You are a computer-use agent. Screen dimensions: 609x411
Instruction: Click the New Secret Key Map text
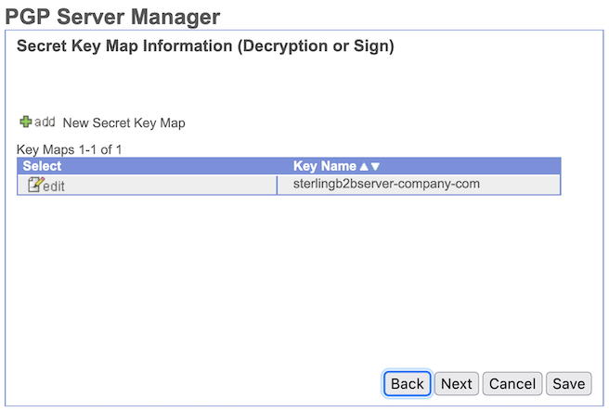click(123, 123)
